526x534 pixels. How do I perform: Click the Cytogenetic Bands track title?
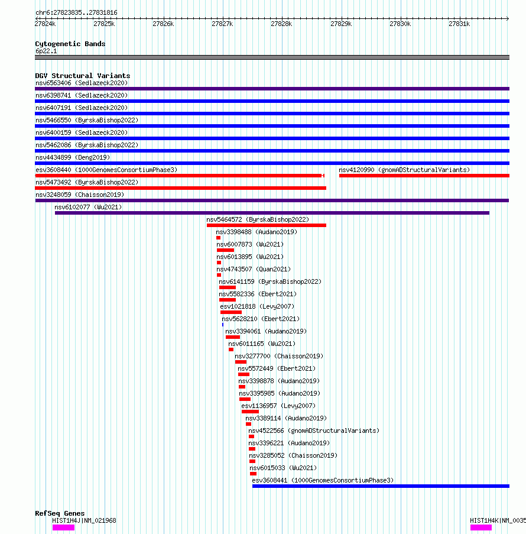click(x=70, y=44)
